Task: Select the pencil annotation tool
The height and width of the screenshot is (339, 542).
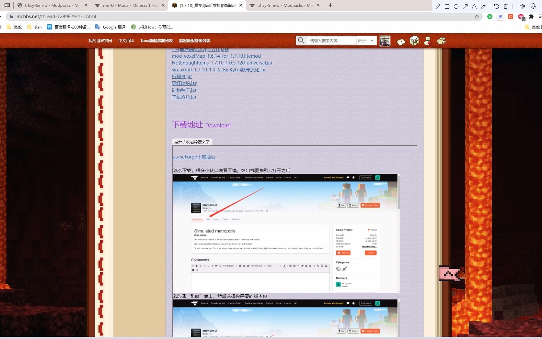Action: (x=438, y=6)
